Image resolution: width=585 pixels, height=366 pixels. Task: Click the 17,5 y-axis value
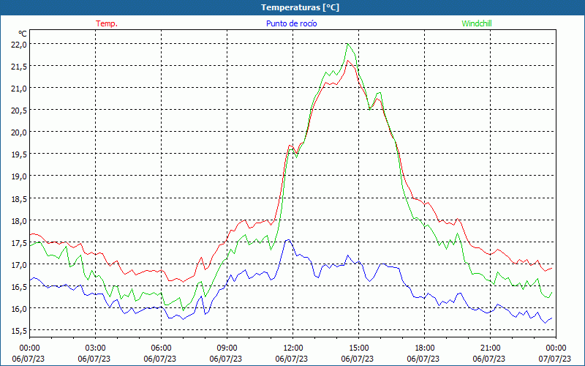(19, 242)
